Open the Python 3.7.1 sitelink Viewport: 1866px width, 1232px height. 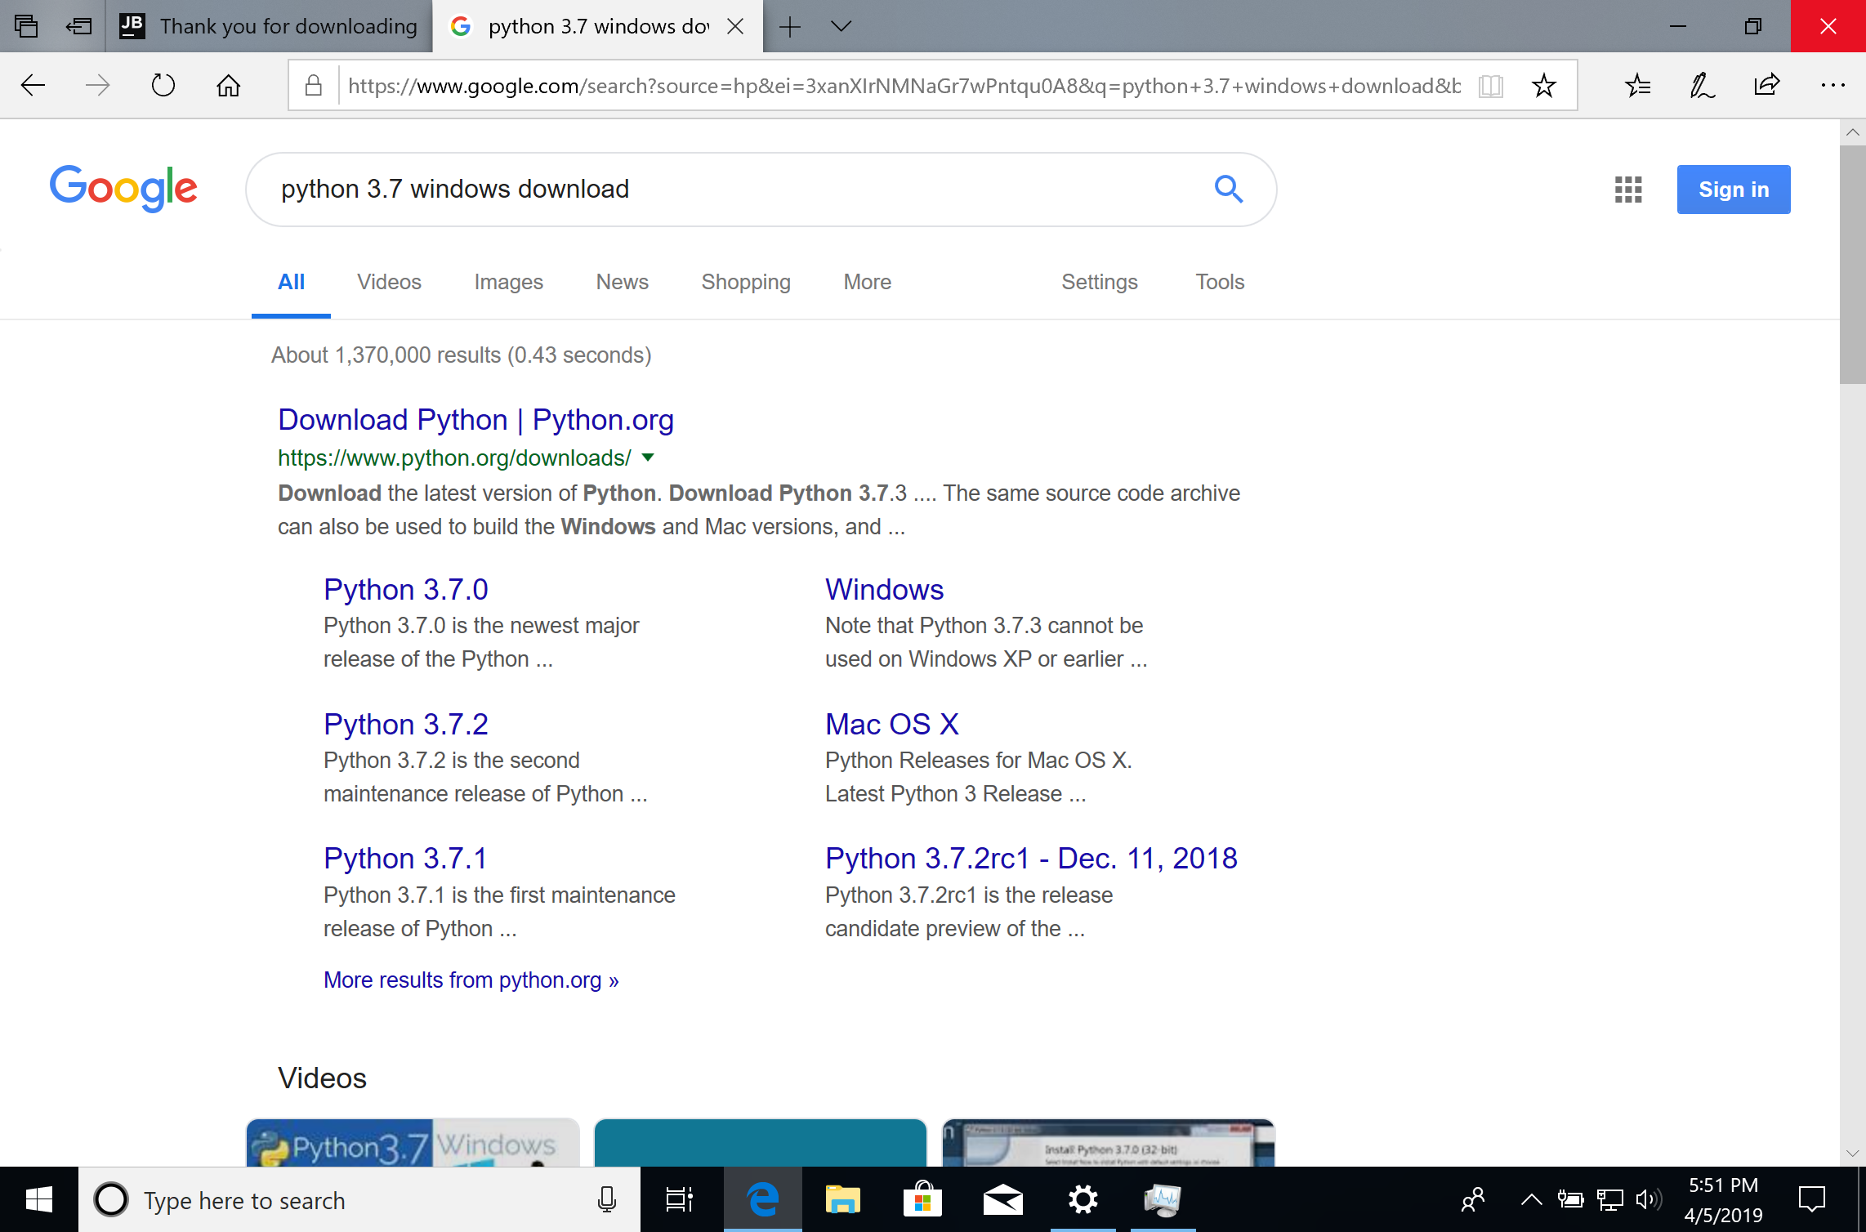405,858
